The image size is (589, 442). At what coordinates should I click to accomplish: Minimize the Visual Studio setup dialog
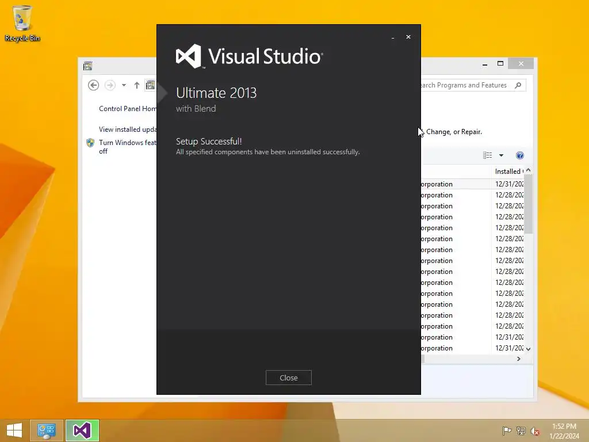coord(393,37)
